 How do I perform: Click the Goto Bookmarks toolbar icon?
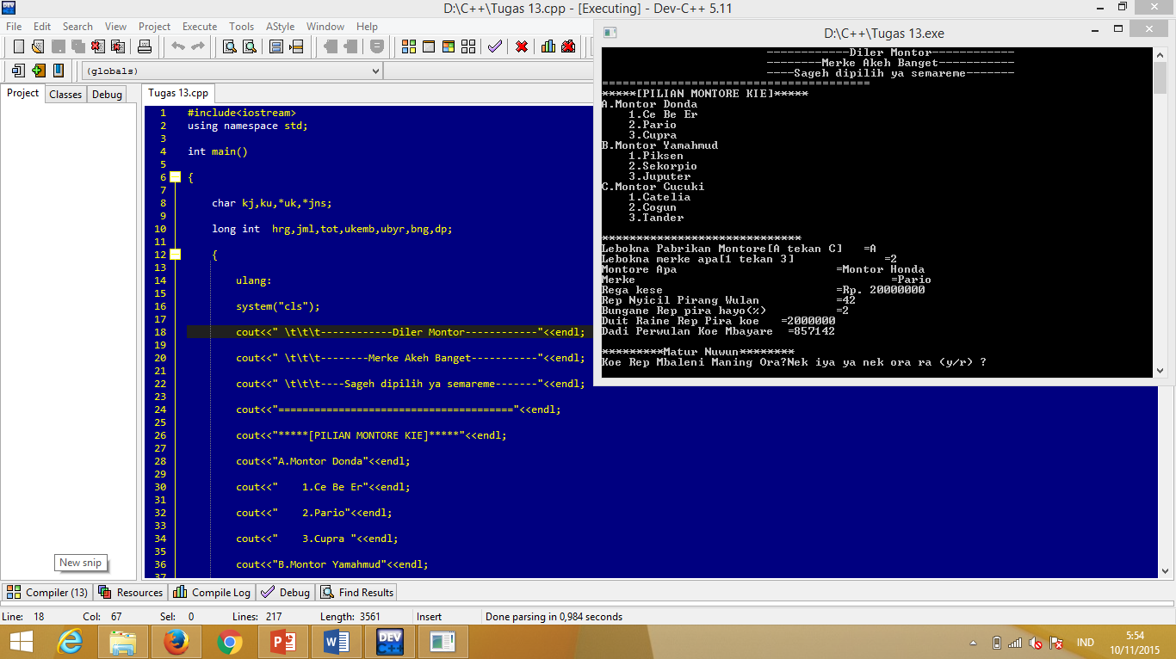click(59, 71)
